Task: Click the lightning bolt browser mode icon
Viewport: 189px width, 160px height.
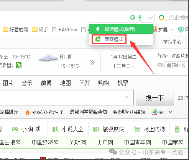Action: (x=140, y=17)
